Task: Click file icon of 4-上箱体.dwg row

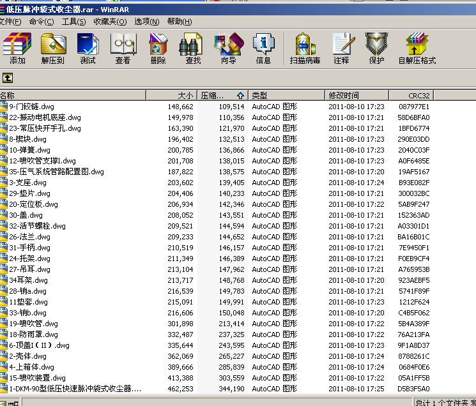Action: 4,367
